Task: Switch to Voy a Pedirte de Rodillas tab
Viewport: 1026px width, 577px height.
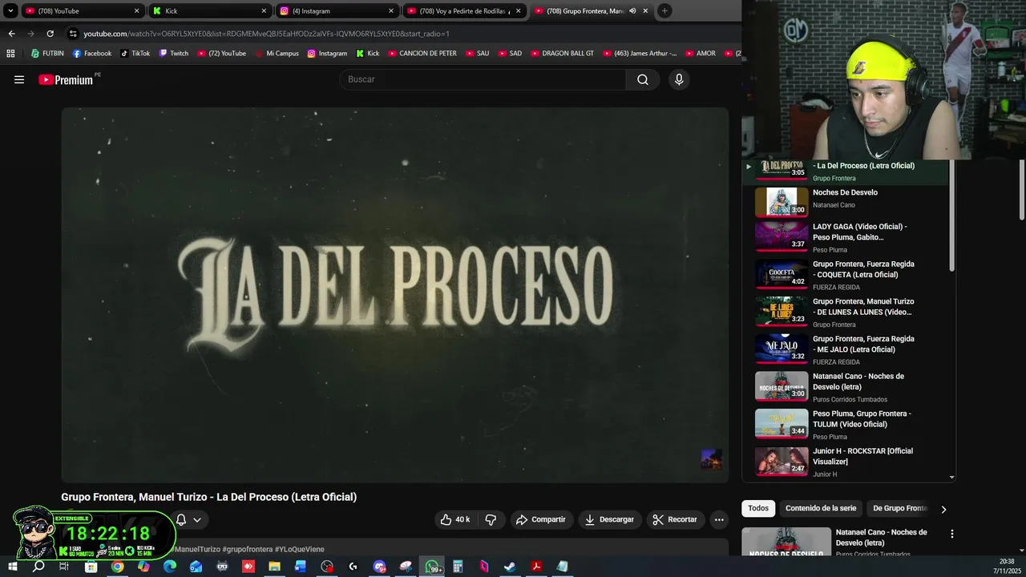Action: pyautogui.click(x=463, y=11)
